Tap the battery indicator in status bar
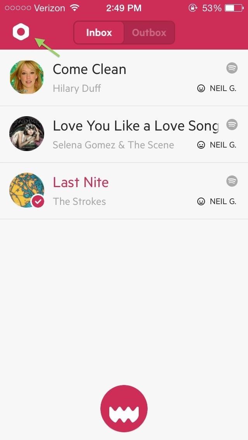248x440 pixels. [x=234, y=8]
